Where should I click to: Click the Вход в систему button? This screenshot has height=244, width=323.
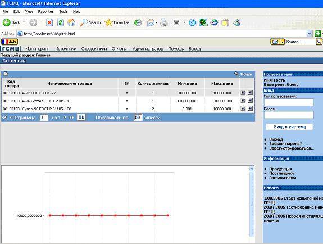290,127
